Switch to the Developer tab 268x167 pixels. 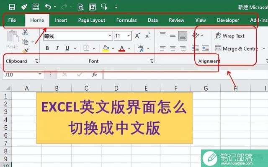(x=228, y=20)
